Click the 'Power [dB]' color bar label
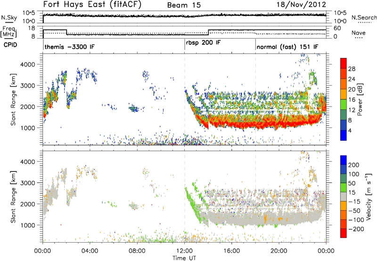Screen dimensions: 377x261 [360, 99]
